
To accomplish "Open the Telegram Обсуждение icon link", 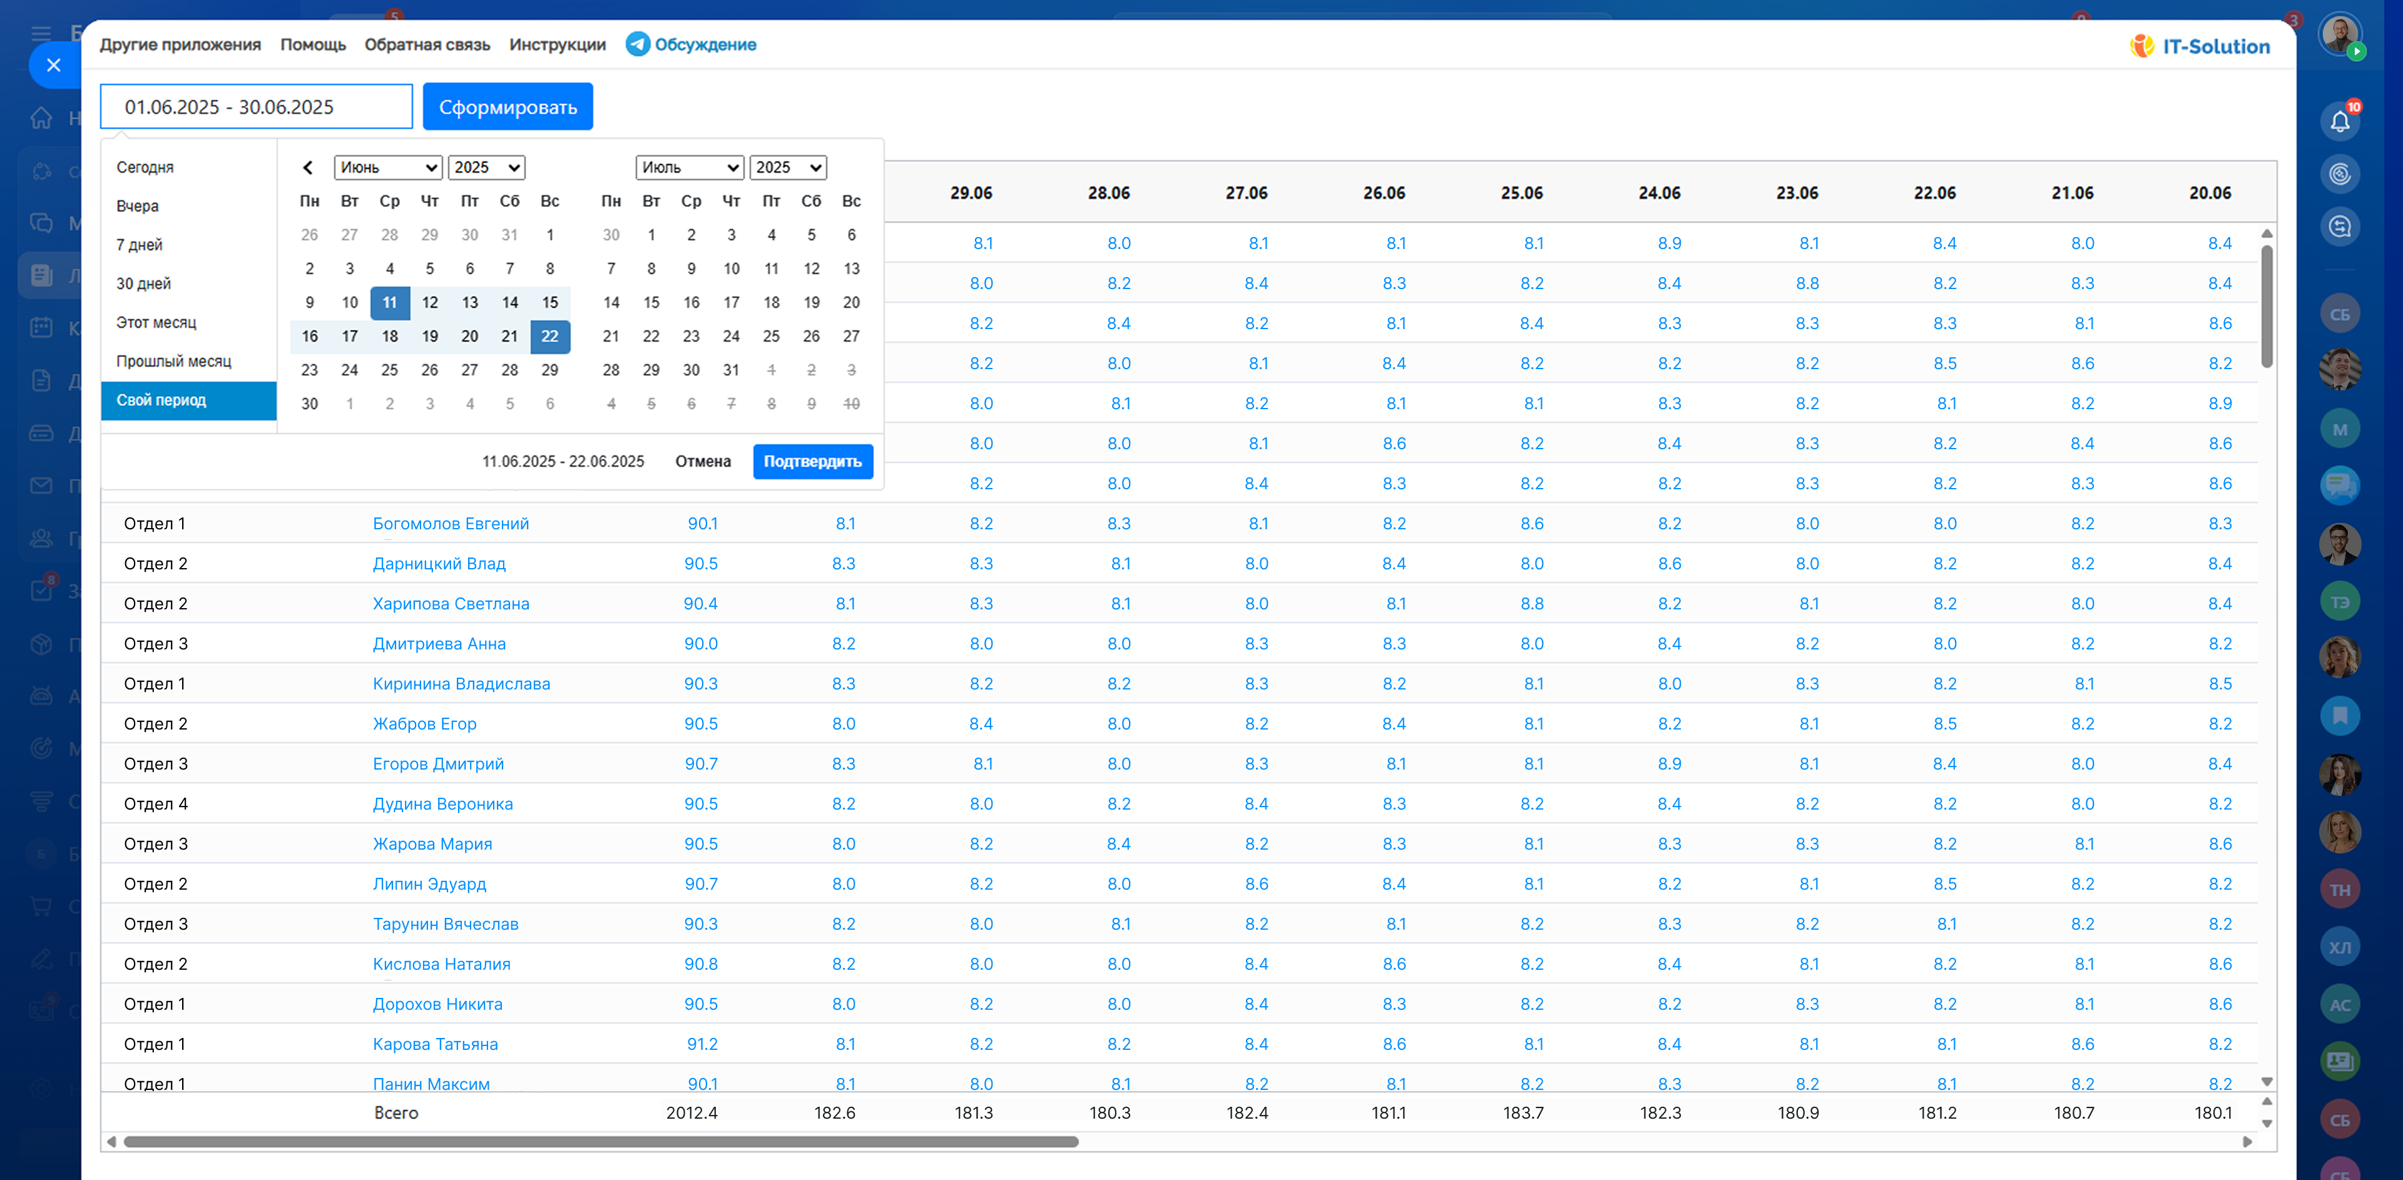I will [x=638, y=44].
